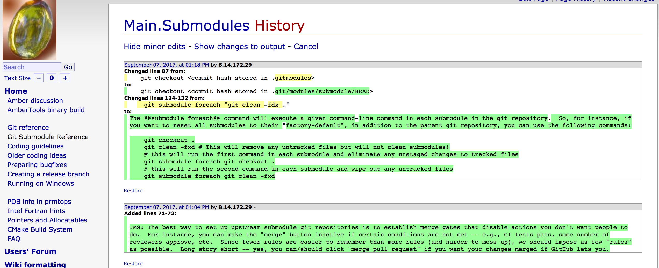This screenshot has width=659, height=268.
Task: Restore the 01:18 PM revision
Action: [133, 191]
